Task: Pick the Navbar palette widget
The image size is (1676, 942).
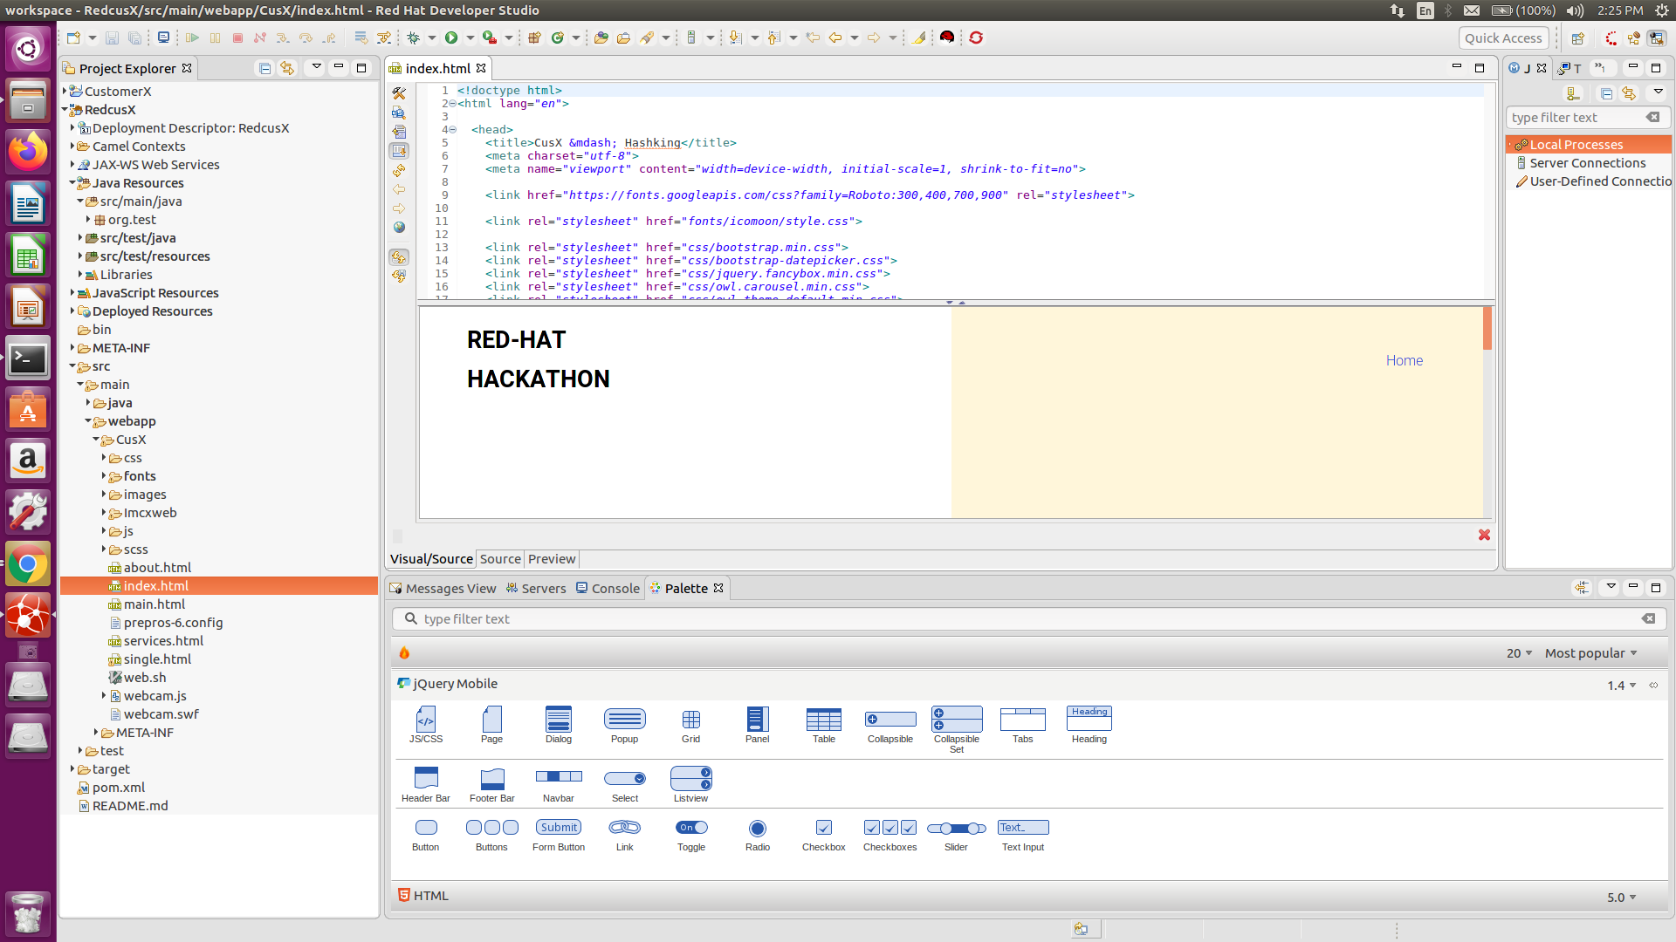Action: (558, 783)
